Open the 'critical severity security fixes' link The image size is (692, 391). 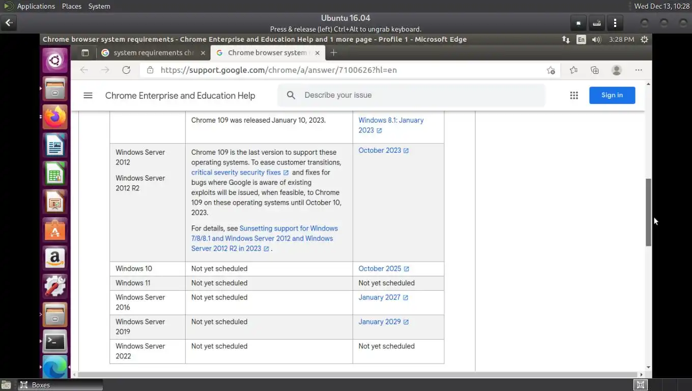236,173
